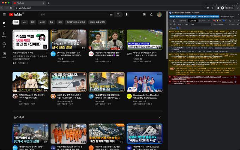Select the '요리' filter chip
240x150 pixels.
click(x=60, y=22)
